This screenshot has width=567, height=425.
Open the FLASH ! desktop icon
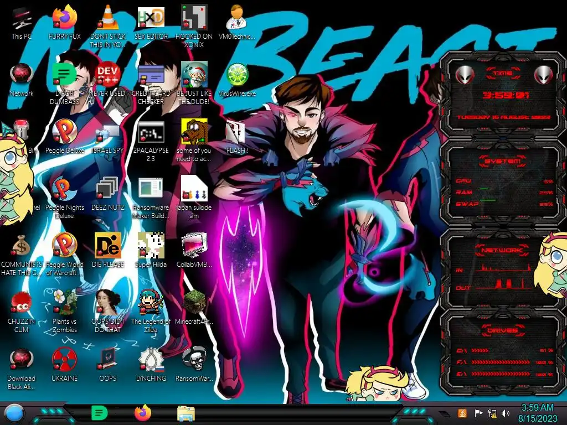[237, 137]
